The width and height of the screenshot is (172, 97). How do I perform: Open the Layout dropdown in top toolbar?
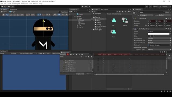pos(166,6)
